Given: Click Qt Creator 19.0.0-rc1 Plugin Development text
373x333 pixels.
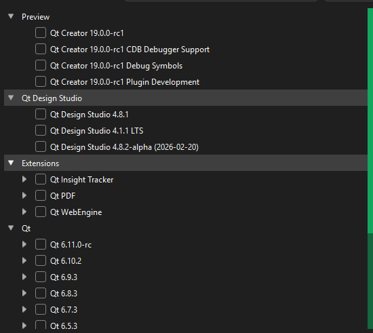Looking at the screenshot, I should click(125, 82).
